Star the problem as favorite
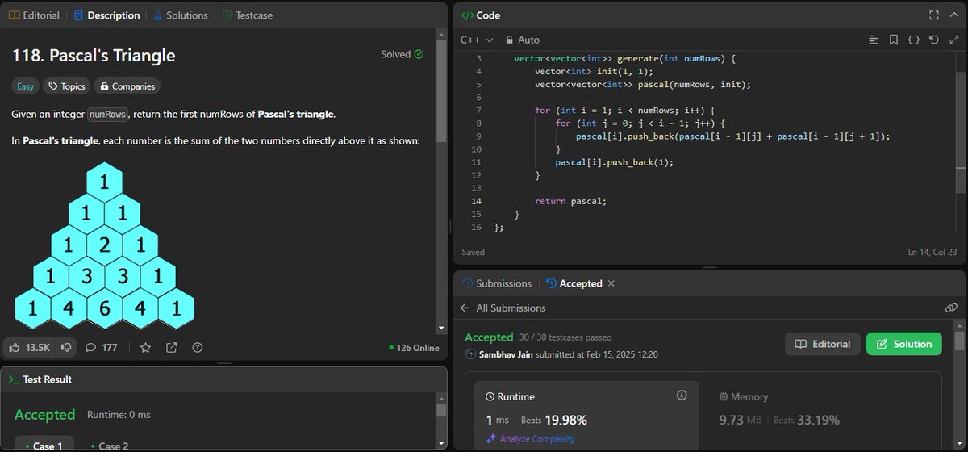This screenshot has height=452, width=968. (x=145, y=348)
